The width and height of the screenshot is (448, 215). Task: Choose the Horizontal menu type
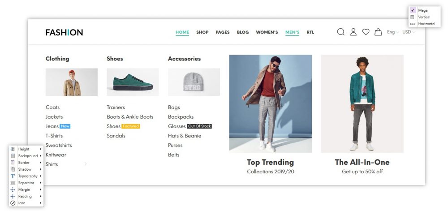pos(425,24)
